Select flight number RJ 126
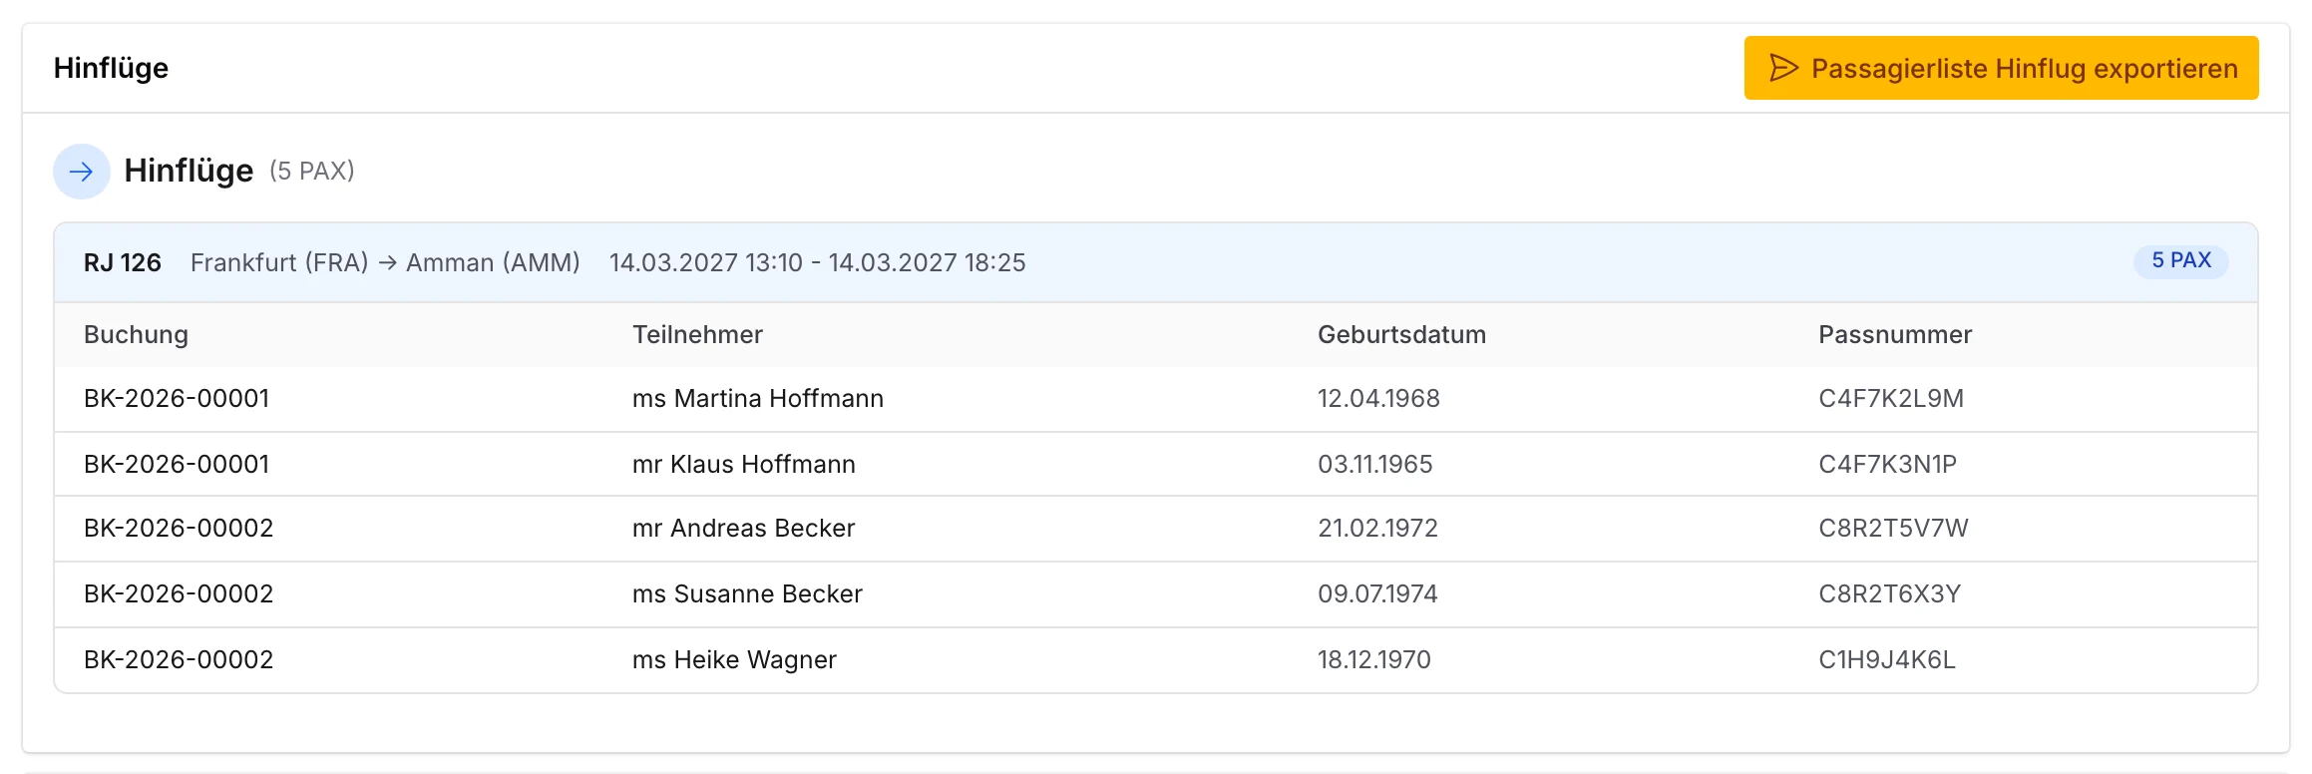The height and width of the screenshot is (774, 2312). click(123, 262)
